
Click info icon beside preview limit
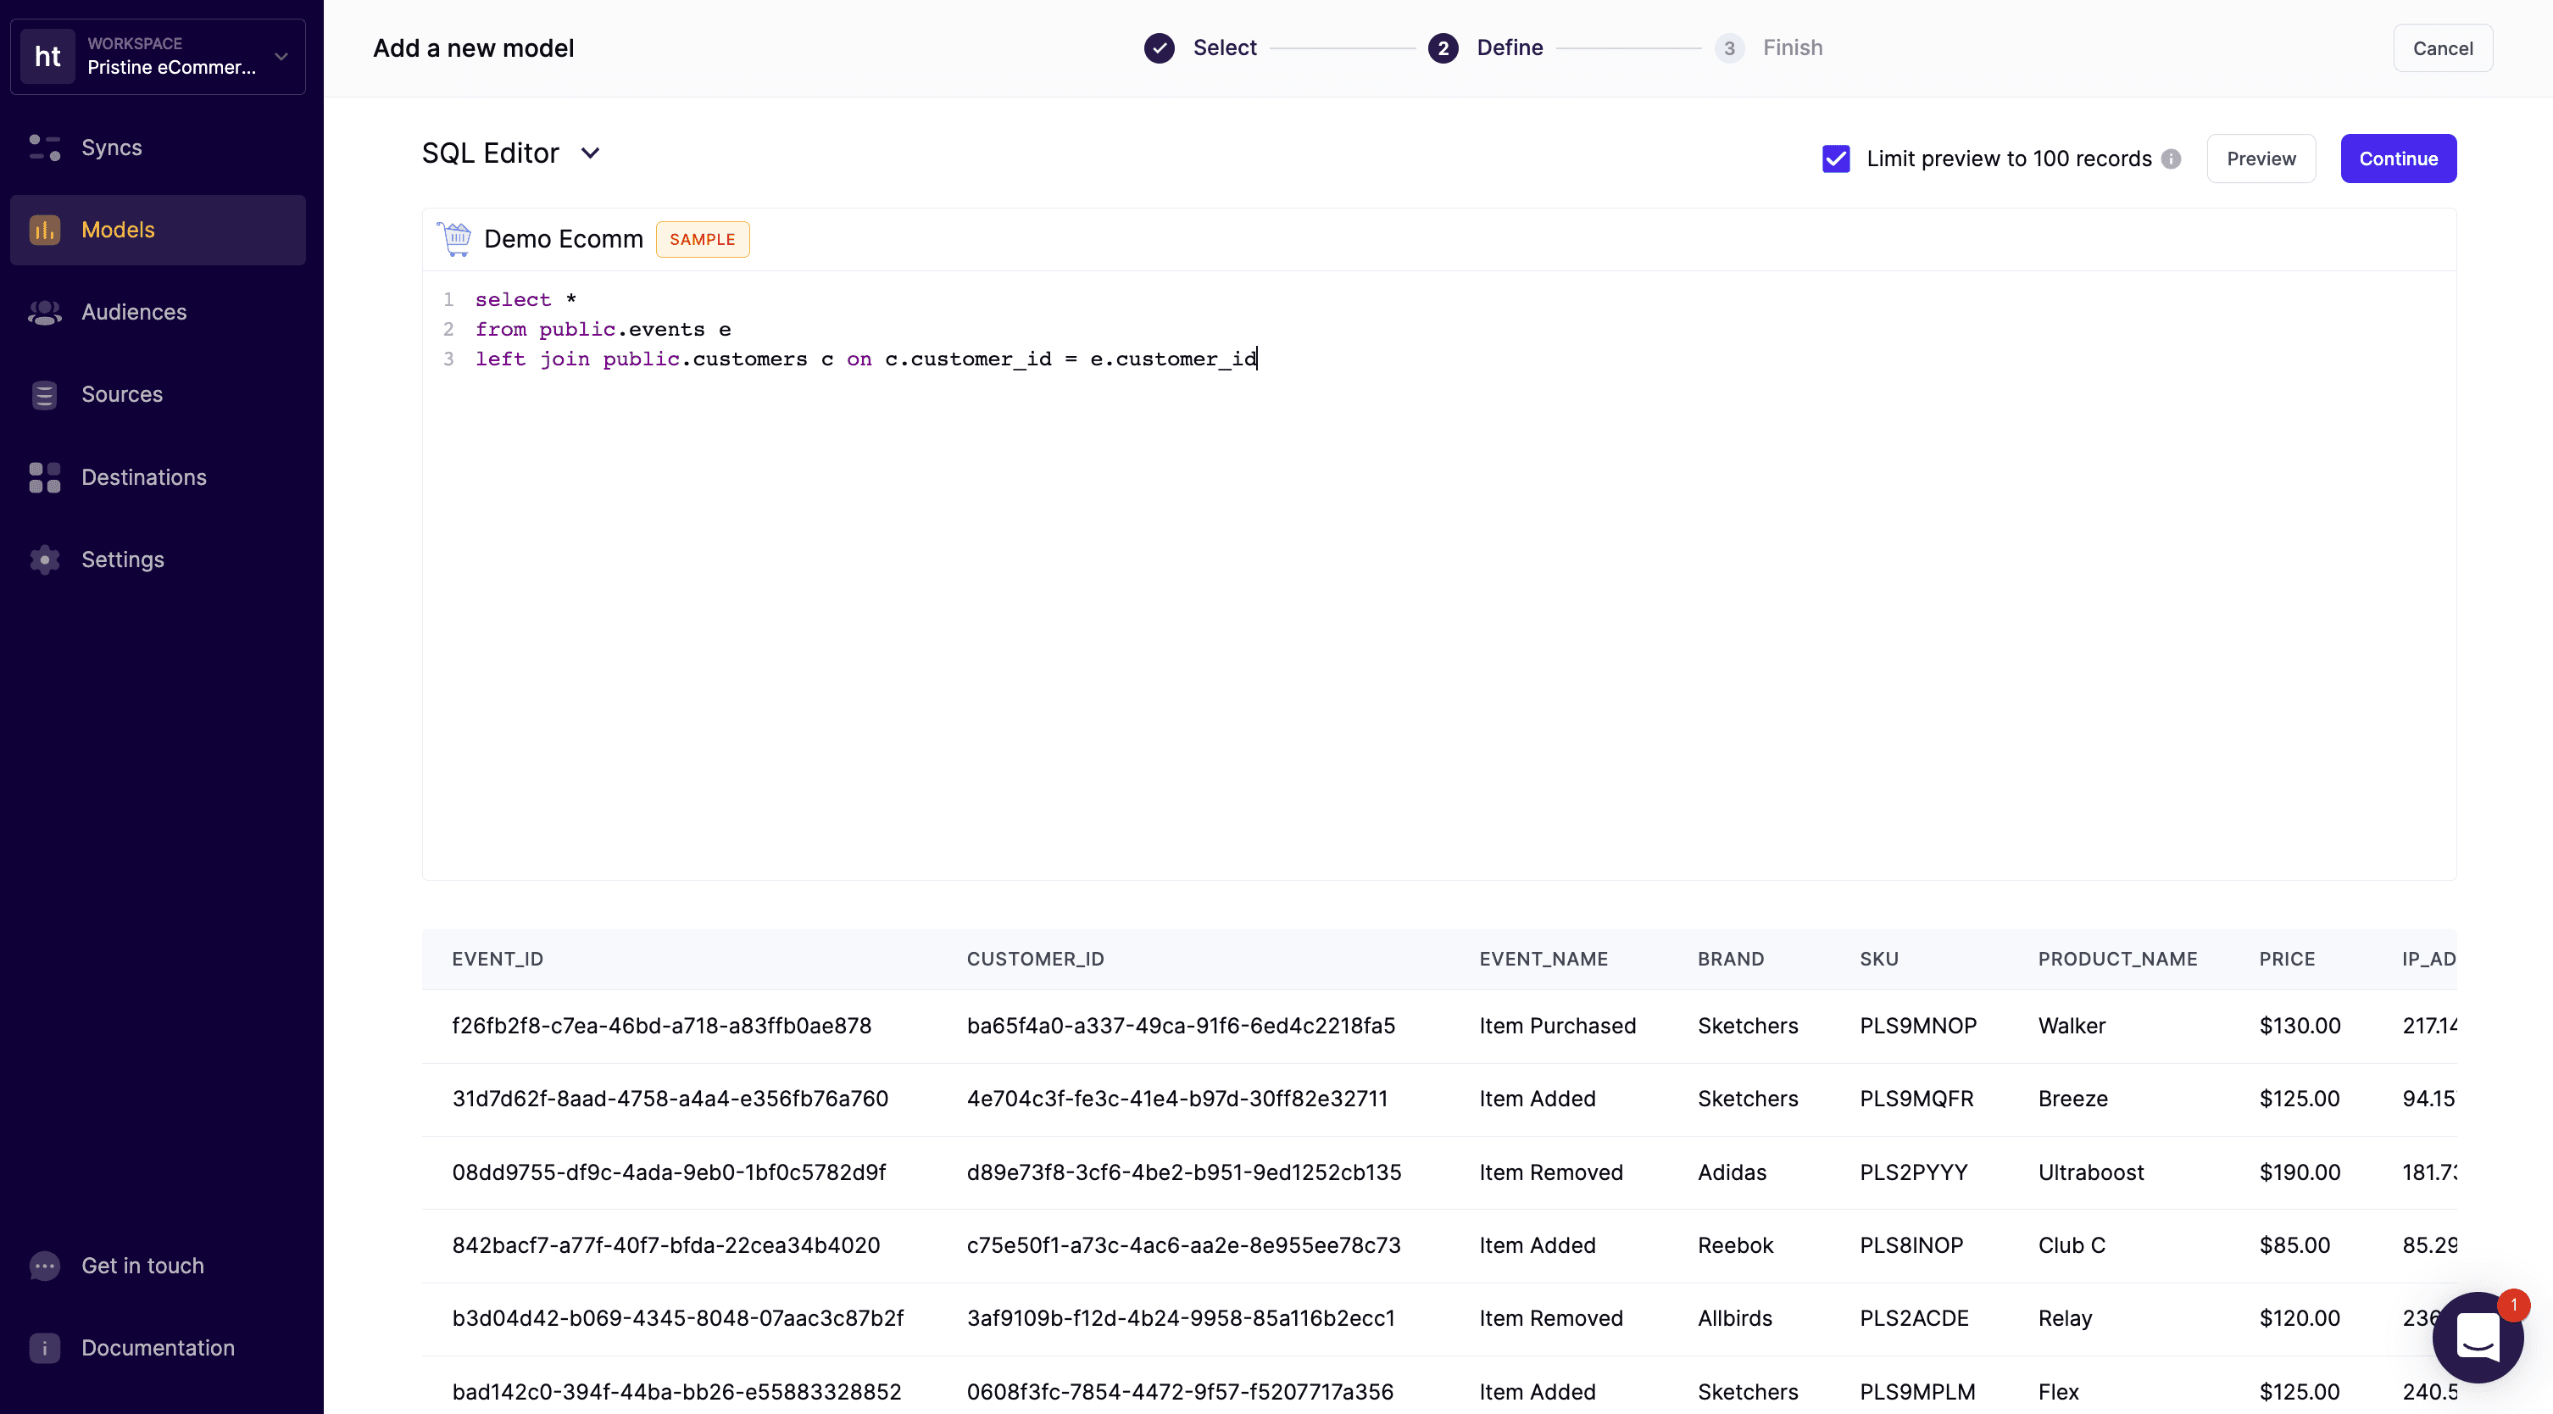pos(2171,159)
